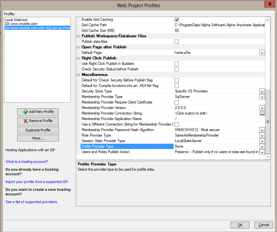This screenshot has width=277, height=232.
Task: Click the Cancel button
Action: coord(264,225)
